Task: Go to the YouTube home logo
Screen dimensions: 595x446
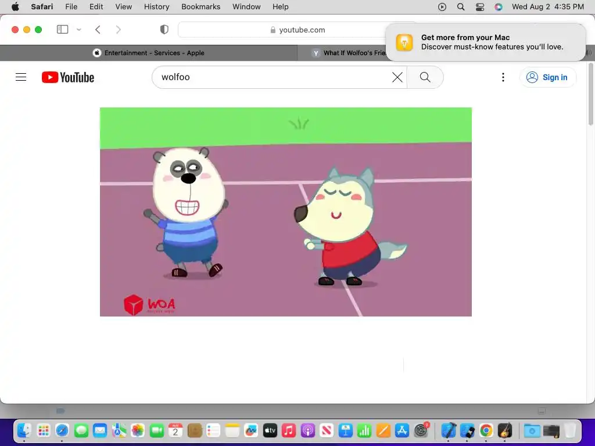Action: click(68, 77)
